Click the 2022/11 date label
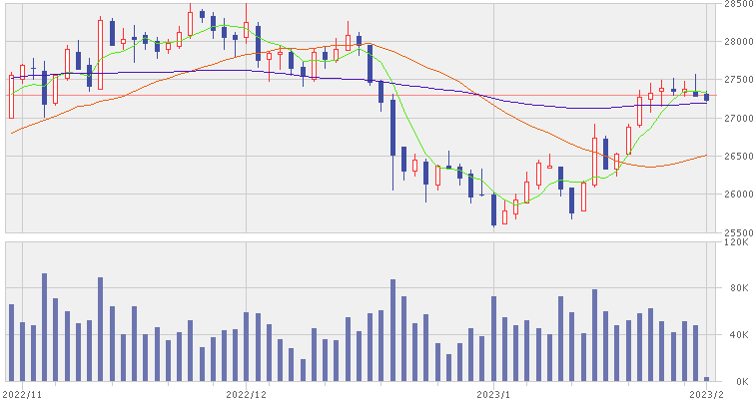754x399 pixels. click(23, 394)
